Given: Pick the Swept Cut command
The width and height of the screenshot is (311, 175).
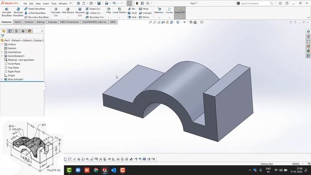Looking at the screenshot, I should point(93,9).
